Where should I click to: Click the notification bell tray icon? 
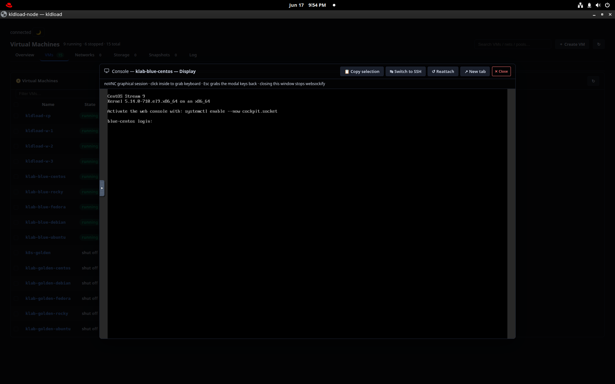589,5
